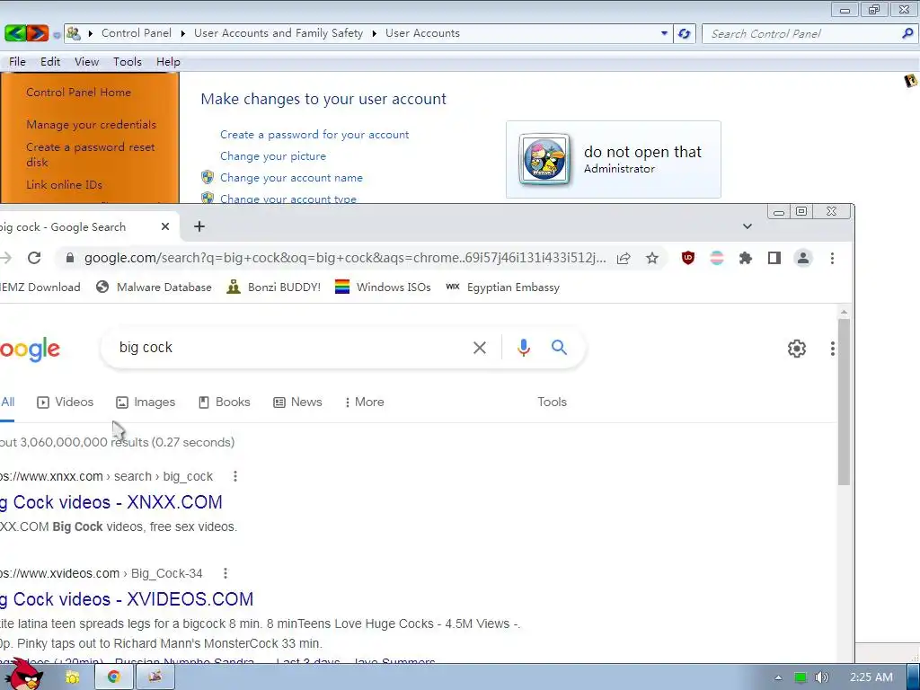Viewport: 920px width, 690px height.
Task: Click the Chrome address bar URL
Action: pyautogui.click(x=345, y=258)
